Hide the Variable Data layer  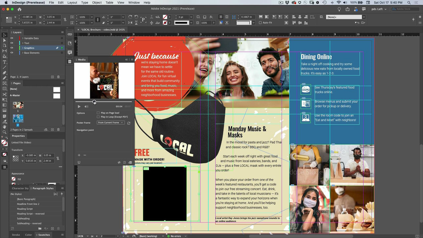coord(12,38)
